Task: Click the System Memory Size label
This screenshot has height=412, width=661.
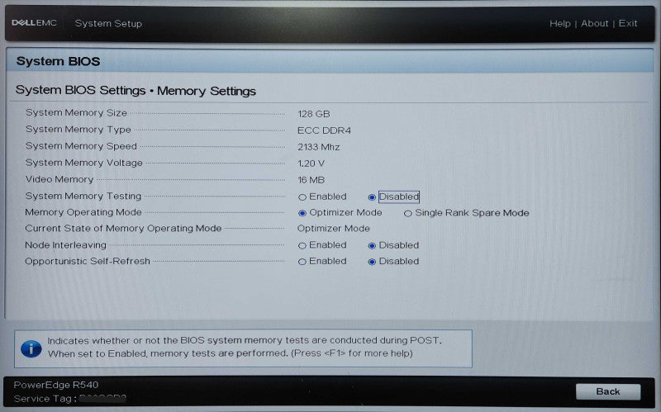Action: (x=76, y=113)
